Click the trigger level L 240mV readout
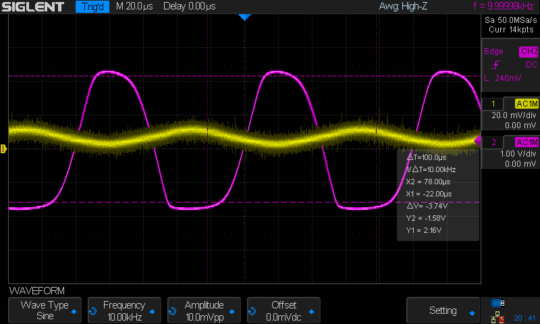The height and width of the screenshot is (324, 540). (x=503, y=78)
